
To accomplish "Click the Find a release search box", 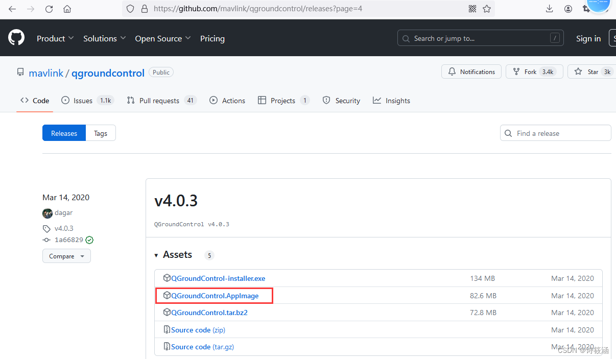I will (x=556, y=133).
